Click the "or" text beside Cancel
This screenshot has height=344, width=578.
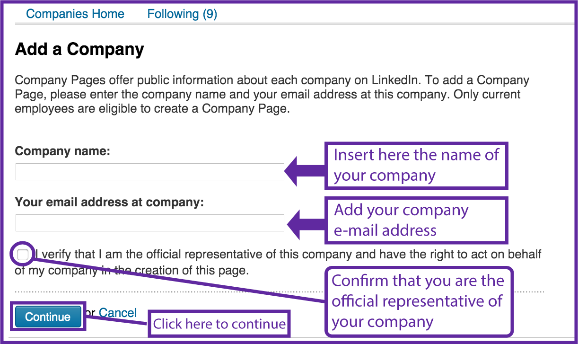(x=91, y=313)
